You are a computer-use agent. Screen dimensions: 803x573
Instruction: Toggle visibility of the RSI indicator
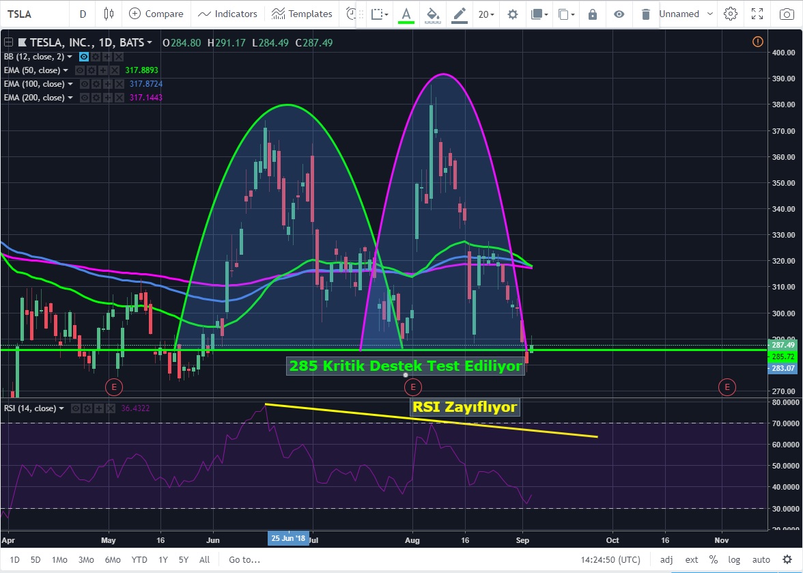tap(76, 408)
